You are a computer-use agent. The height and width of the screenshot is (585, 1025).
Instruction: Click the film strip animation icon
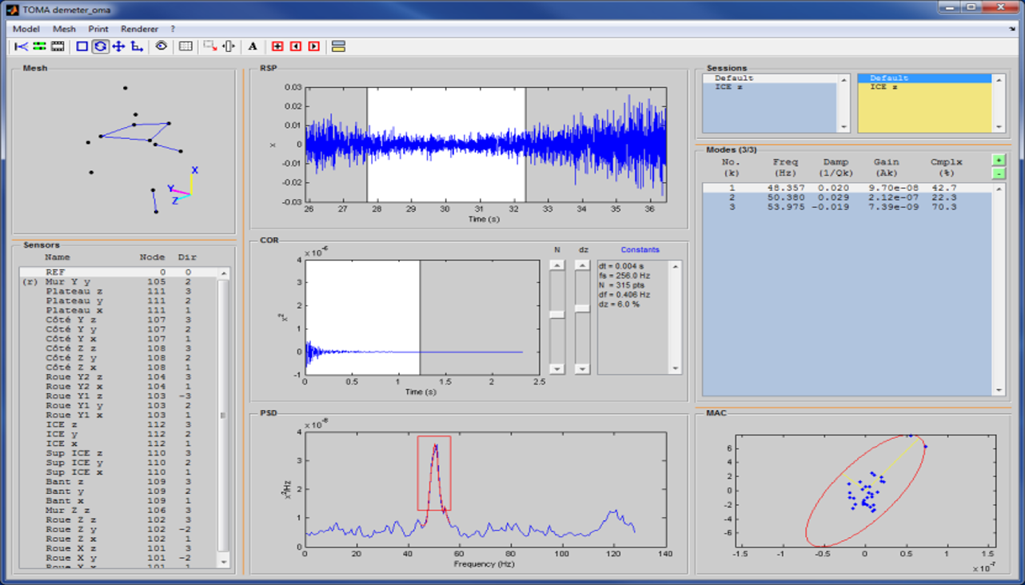(x=58, y=46)
